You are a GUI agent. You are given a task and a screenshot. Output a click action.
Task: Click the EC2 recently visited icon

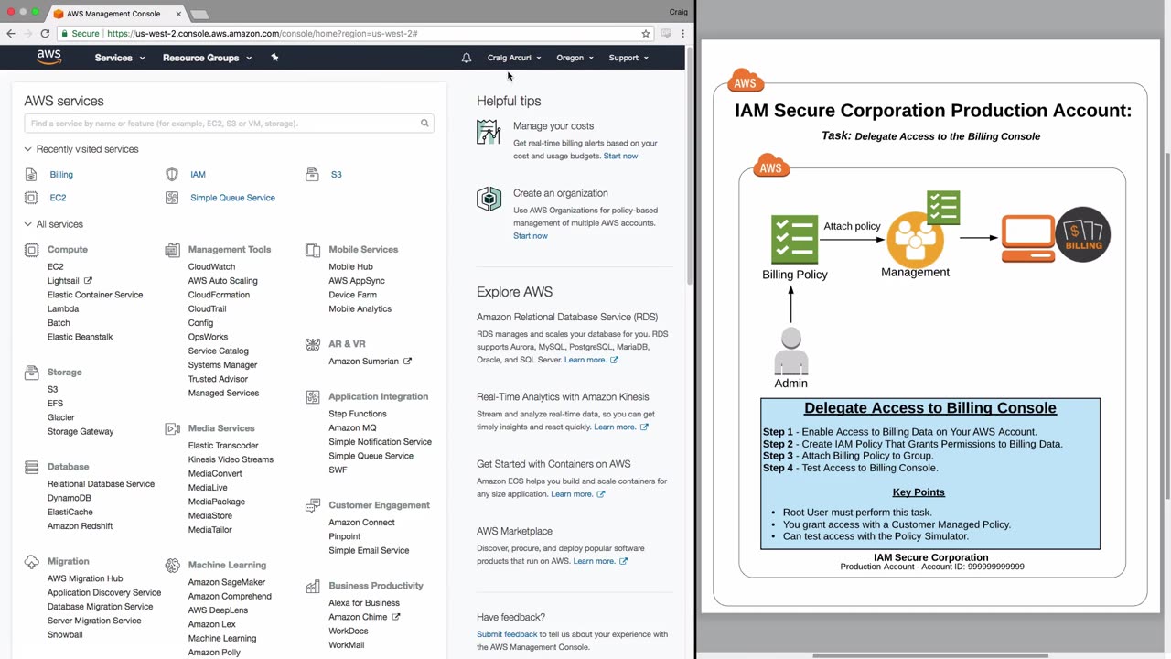coord(31,198)
